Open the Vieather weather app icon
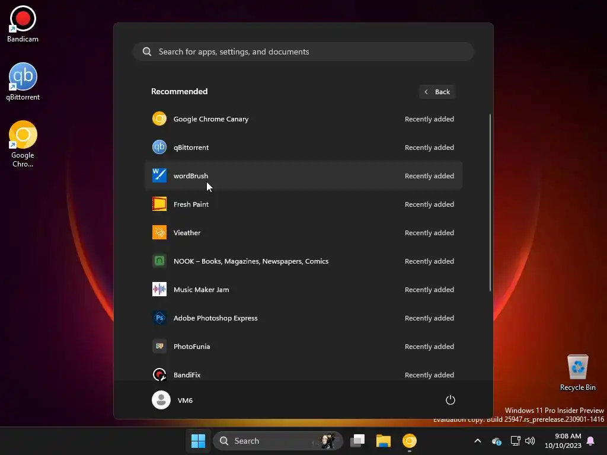This screenshot has width=607, height=455. [159, 232]
